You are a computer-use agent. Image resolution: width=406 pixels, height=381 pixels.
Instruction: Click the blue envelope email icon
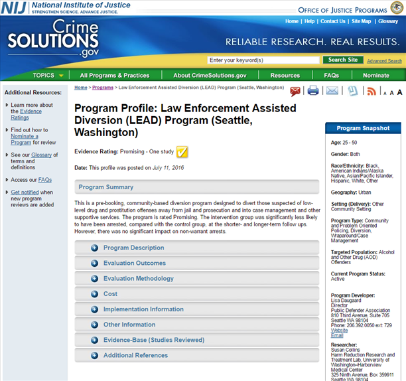332,91
